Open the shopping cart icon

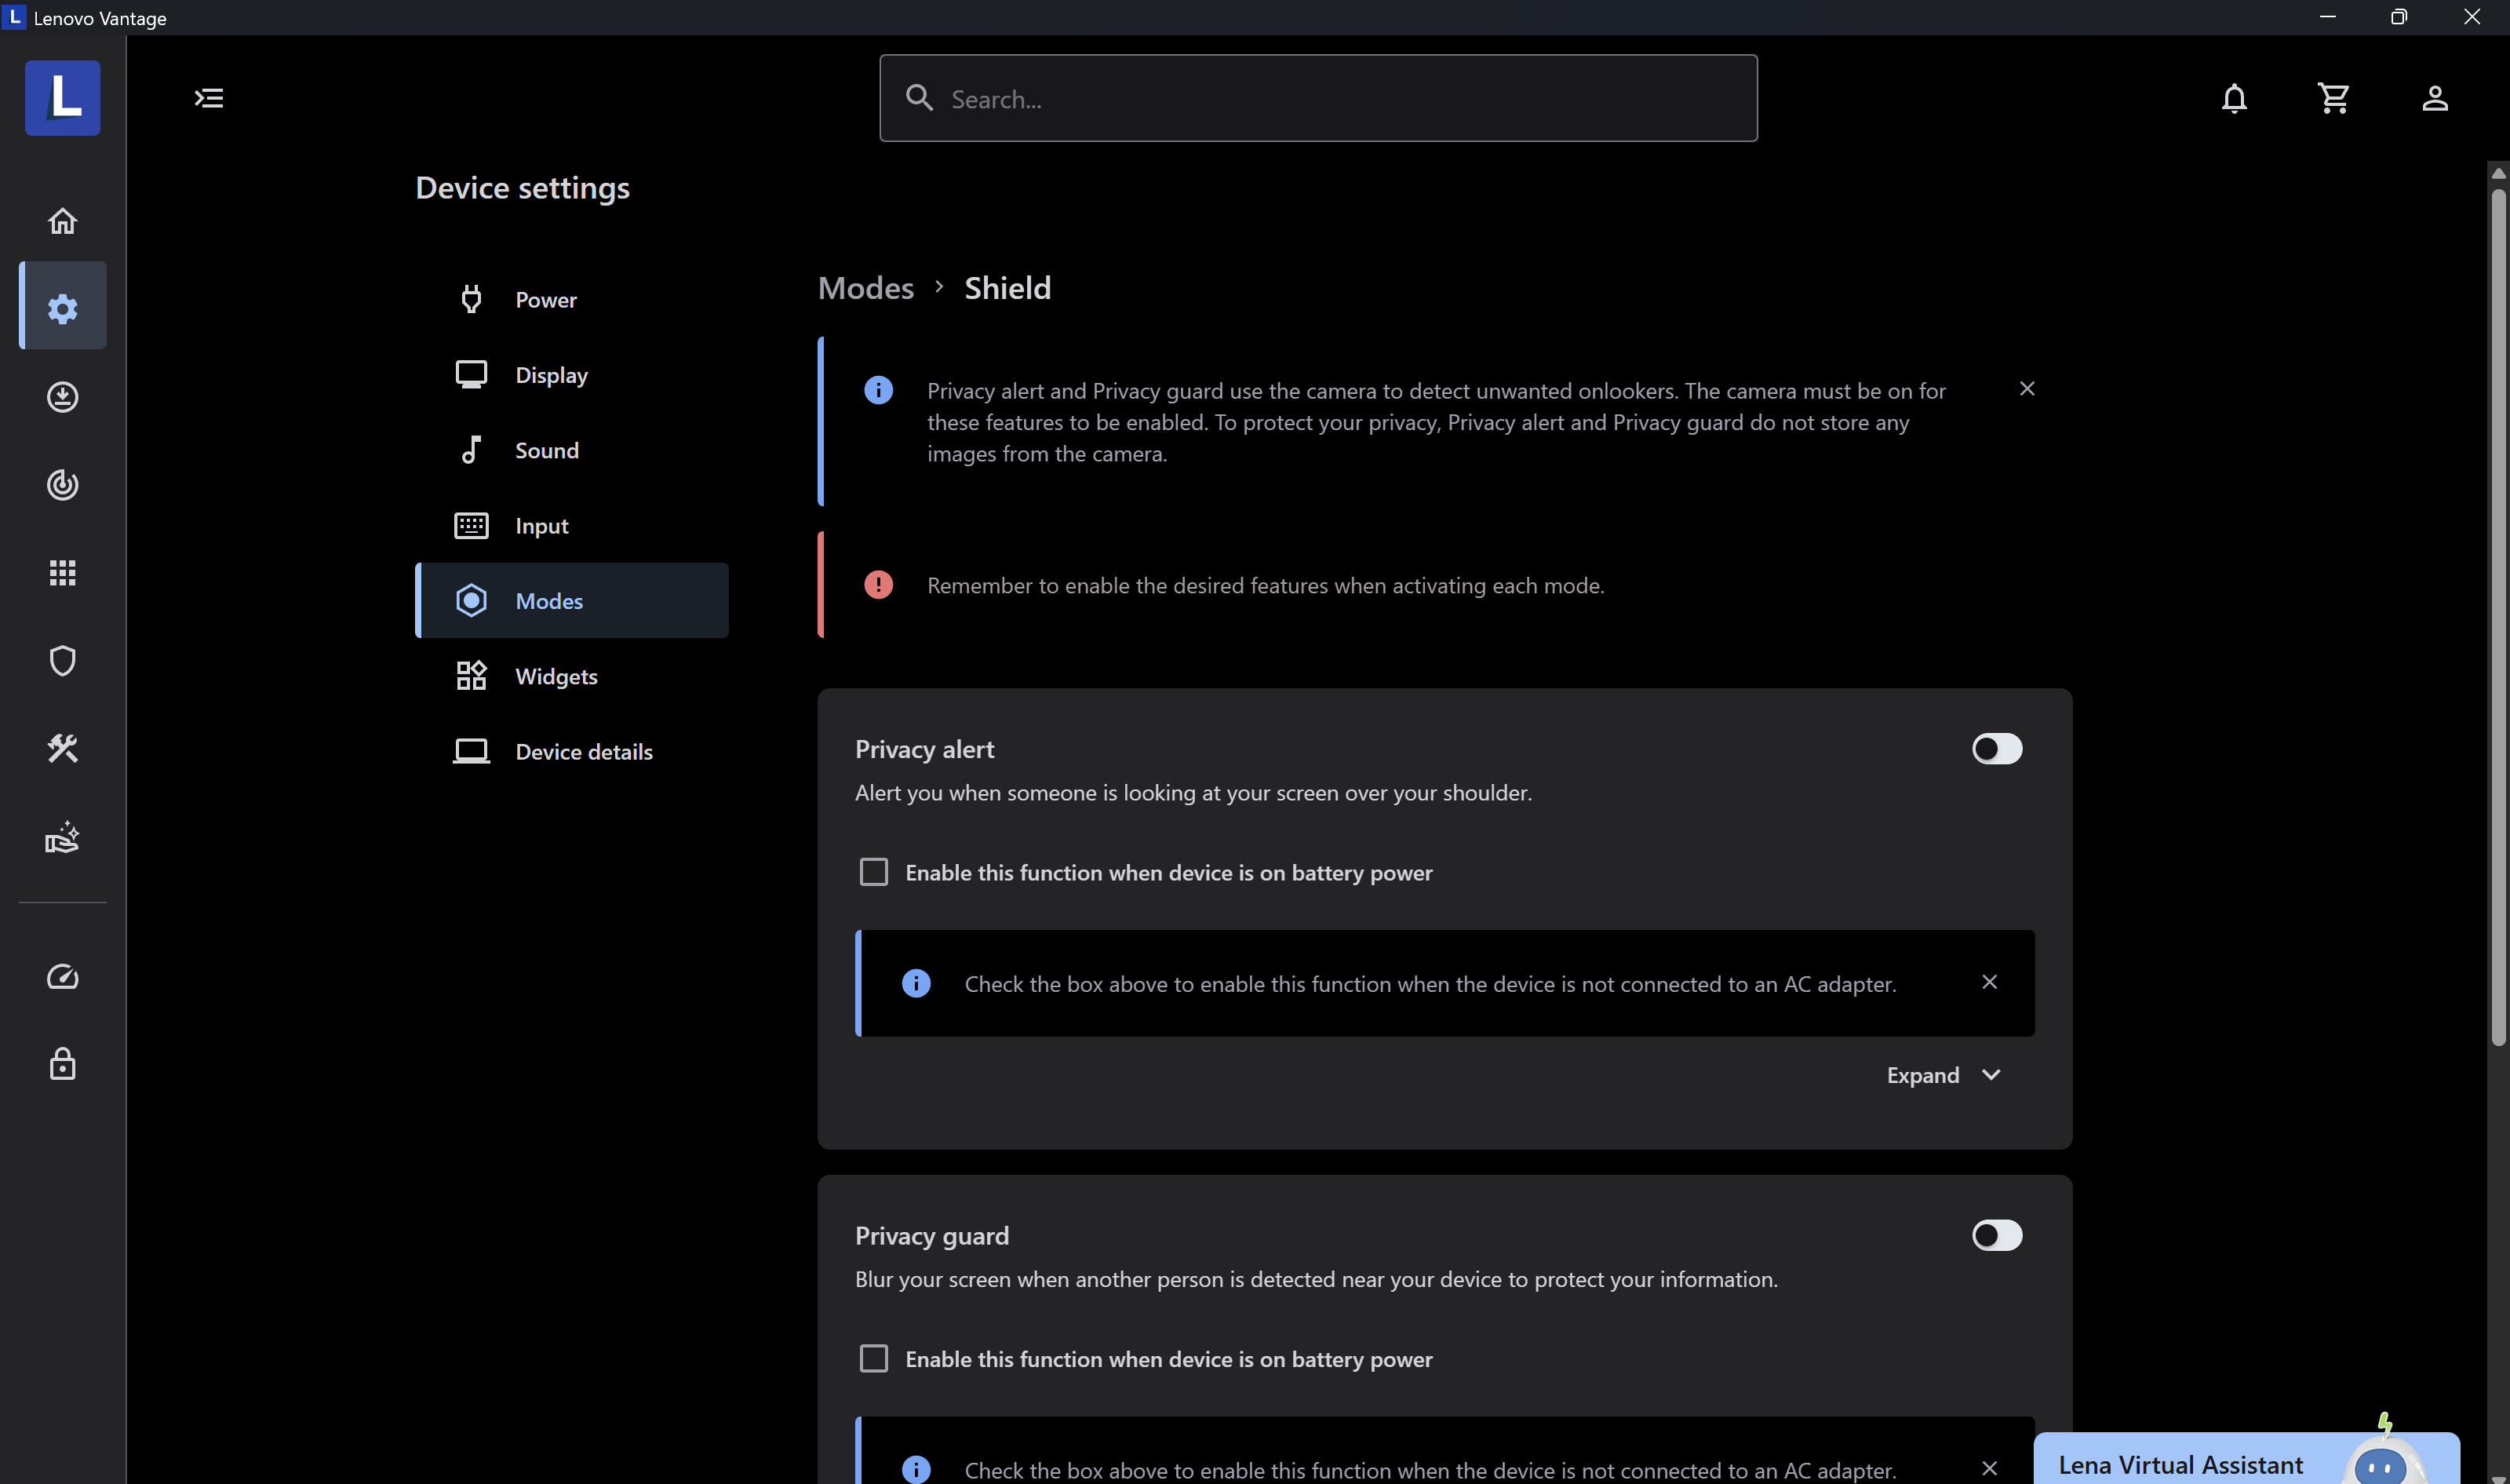(x=2333, y=98)
